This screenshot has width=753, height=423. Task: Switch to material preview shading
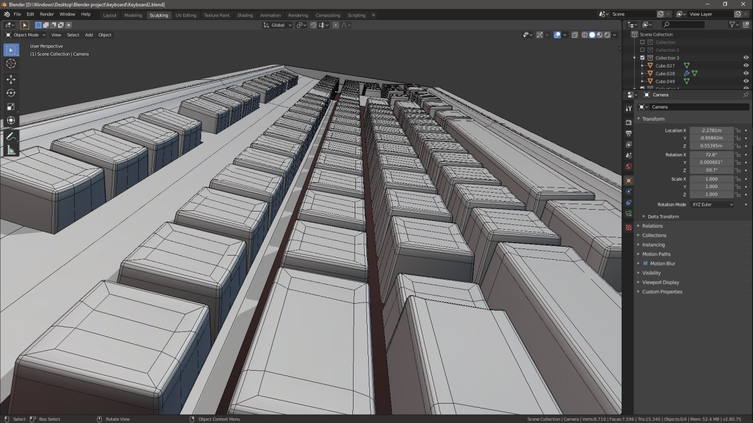coord(599,35)
